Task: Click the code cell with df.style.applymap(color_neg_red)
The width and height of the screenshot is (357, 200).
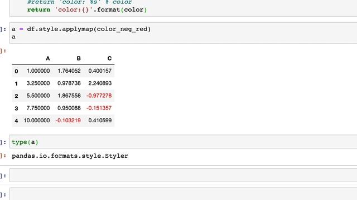Action: click(184, 33)
